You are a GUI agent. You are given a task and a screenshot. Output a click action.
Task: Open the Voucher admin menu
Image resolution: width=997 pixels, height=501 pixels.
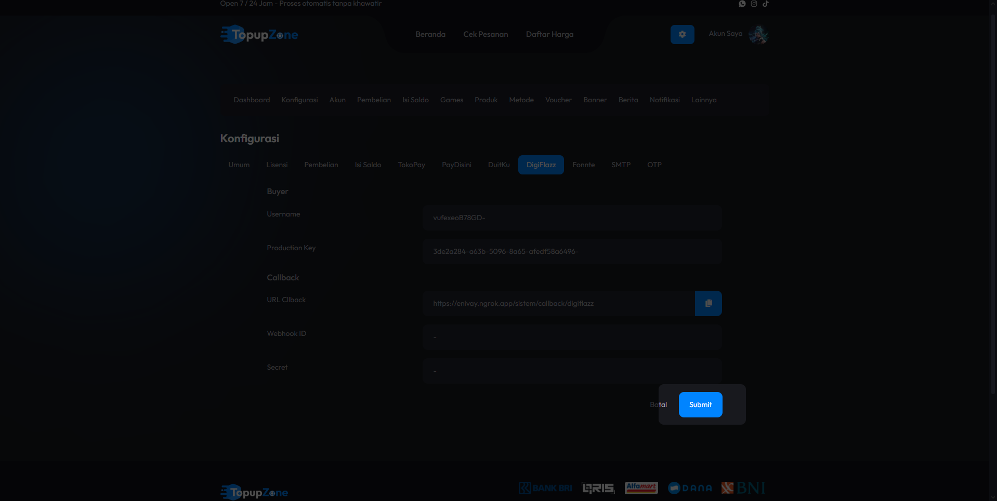[x=558, y=100]
